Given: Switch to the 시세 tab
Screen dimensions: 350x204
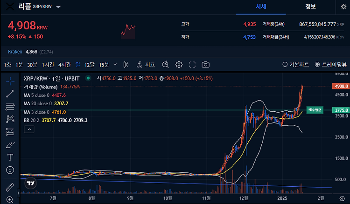Looking at the screenshot, I should pyautogui.click(x=261, y=7).
